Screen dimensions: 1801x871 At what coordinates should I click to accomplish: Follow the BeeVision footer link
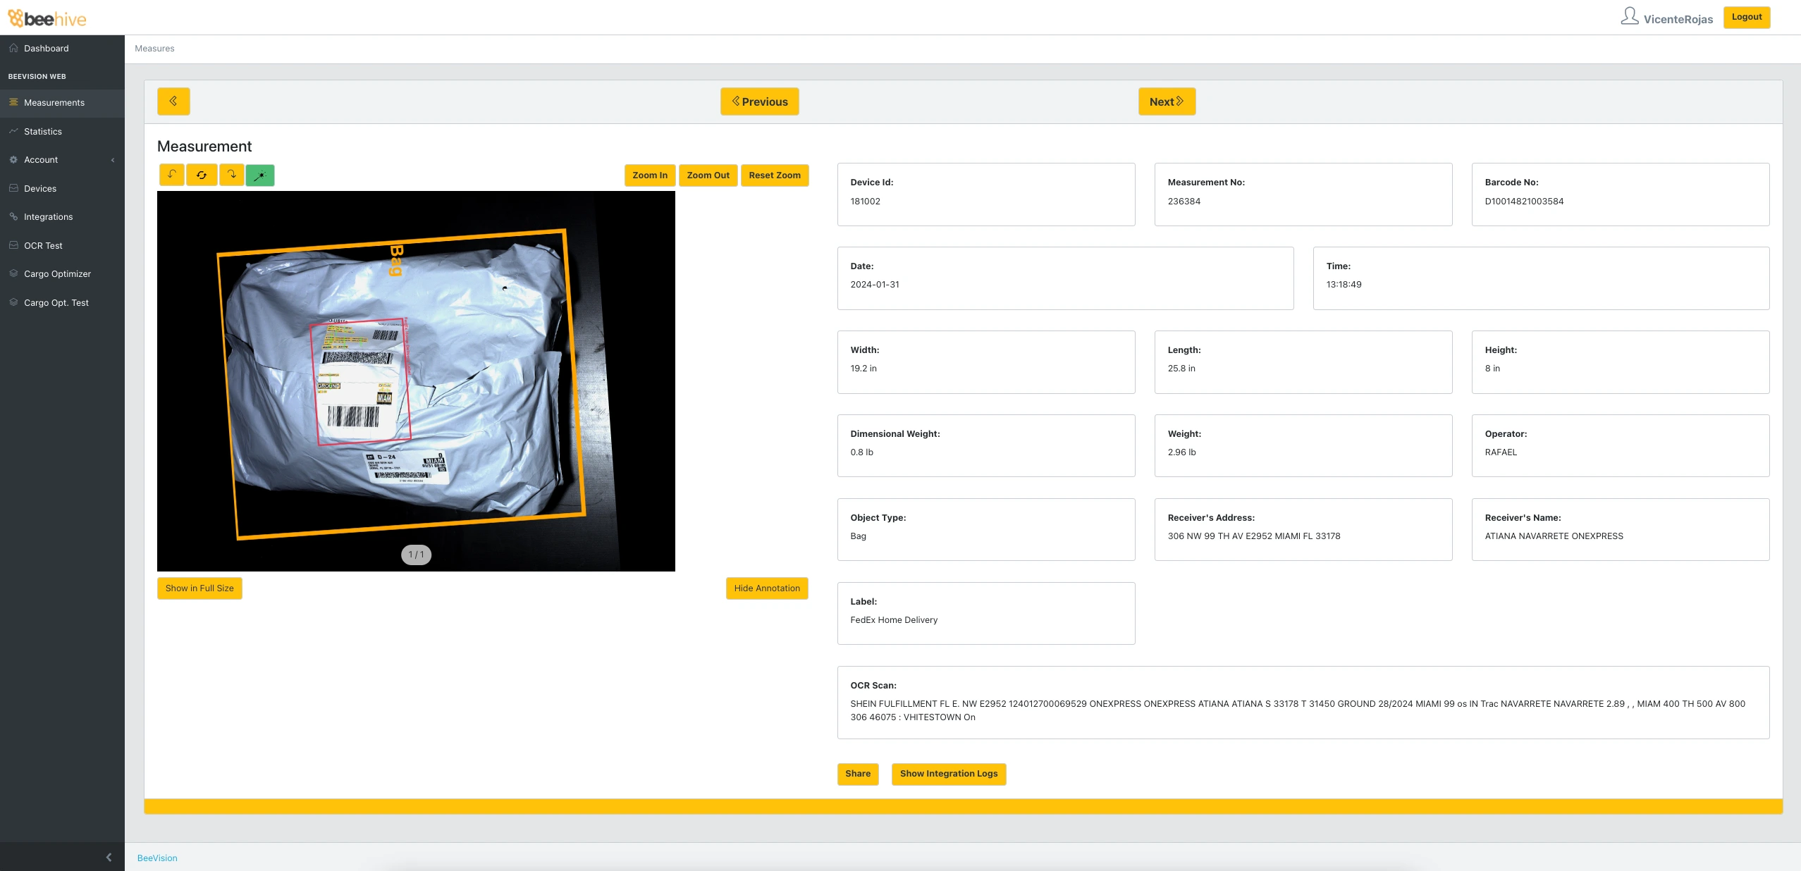click(157, 858)
